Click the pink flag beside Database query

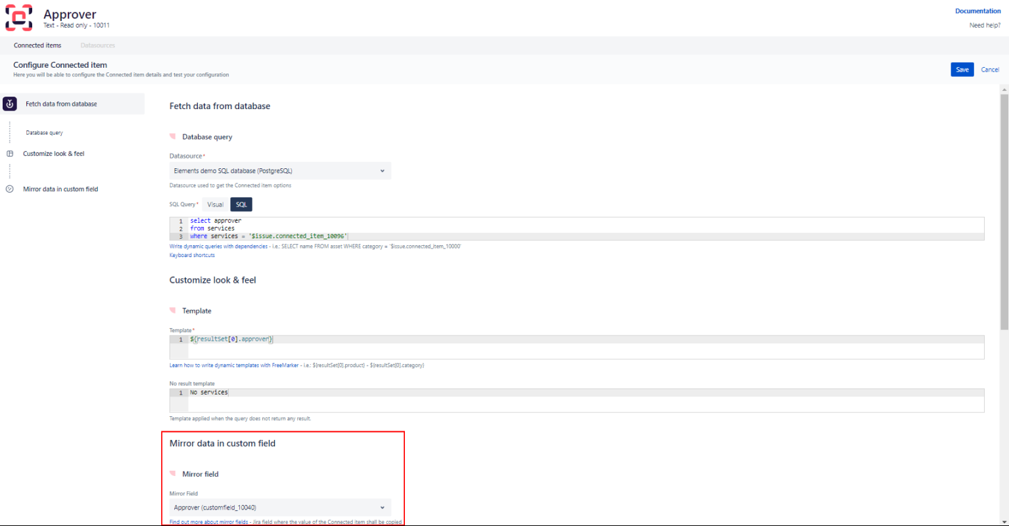pyautogui.click(x=173, y=136)
